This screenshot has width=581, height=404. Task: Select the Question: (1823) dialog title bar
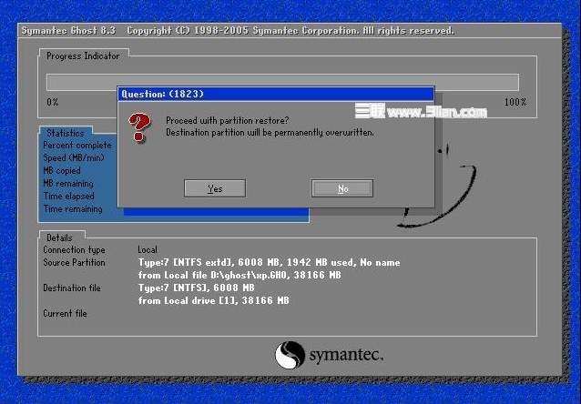point(276,94)
